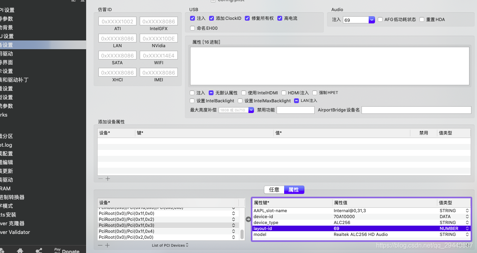The width and height of the screenshot is (477, 253).
Task: Change value type of model row
Action: pyautogui.click(x=467, y=234)
